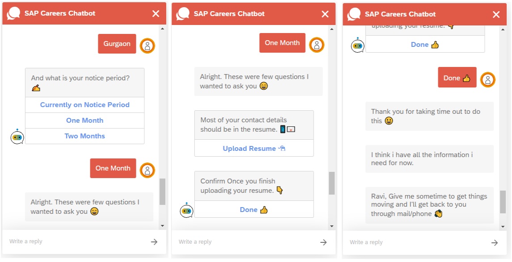Select the 'Currently on Notice Period' option

[85, 105]
